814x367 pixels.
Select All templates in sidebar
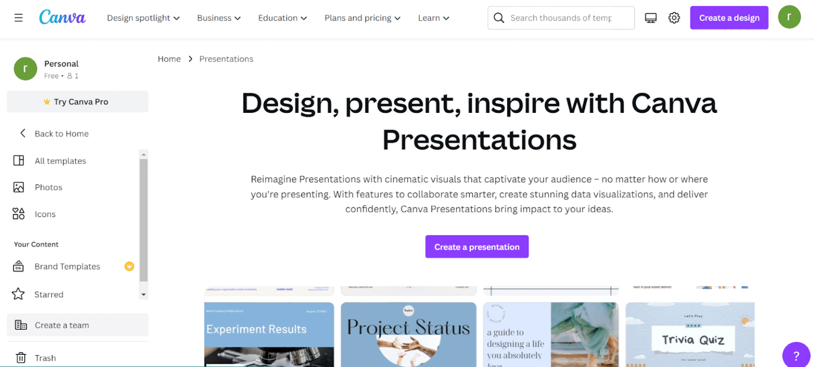click(x=60, y=161)
